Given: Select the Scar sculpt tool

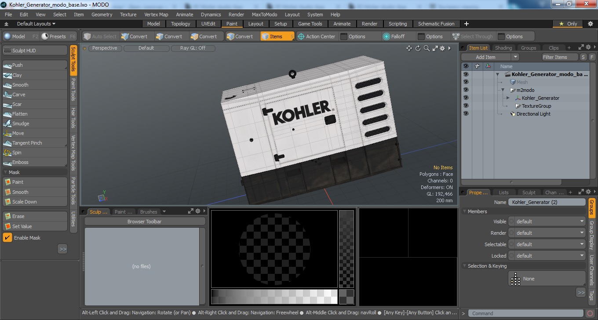Looking at the screenshot, I should tap(35, 104).
